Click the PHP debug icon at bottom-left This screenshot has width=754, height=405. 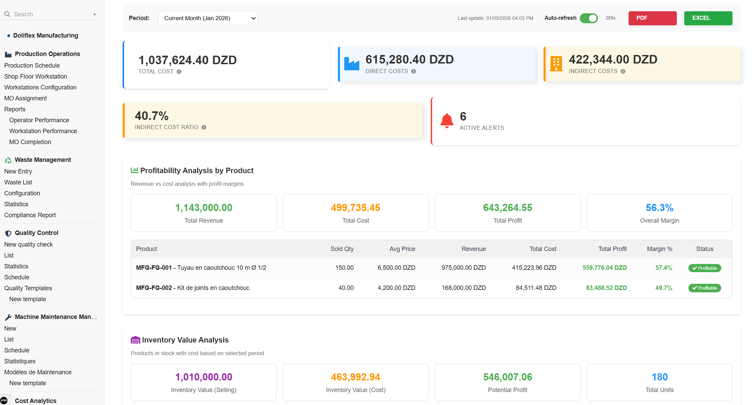4,401
